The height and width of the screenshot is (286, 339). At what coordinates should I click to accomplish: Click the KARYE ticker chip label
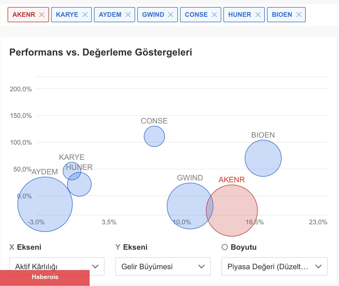pyautogui.click(x=67, y=15)
